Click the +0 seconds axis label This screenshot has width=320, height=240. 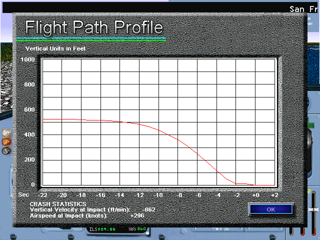tap(255, 195)
